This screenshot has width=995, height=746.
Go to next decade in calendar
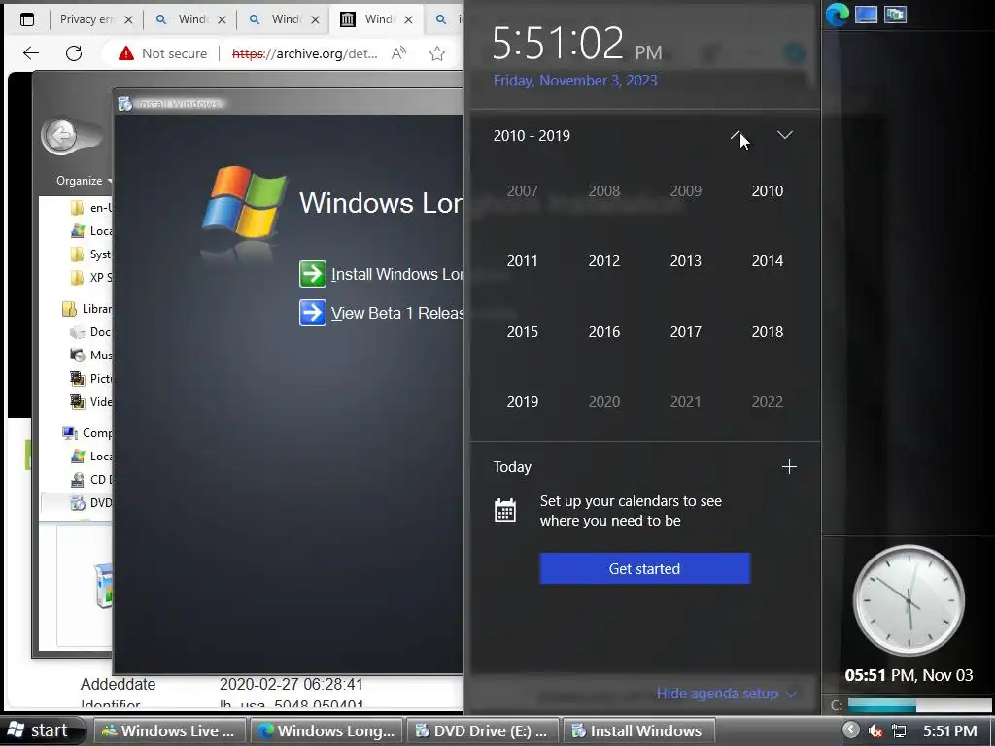point(785,135)
